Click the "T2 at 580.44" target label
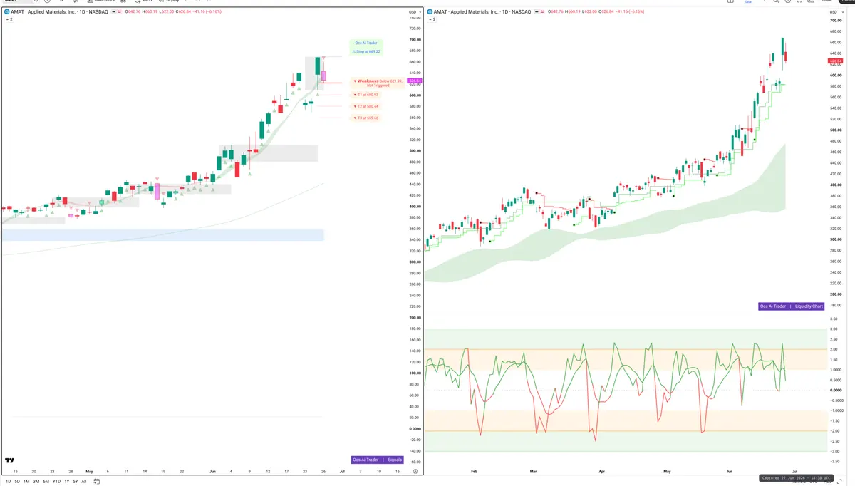Image resolution: width=855 pixels, height=486 pixels. (x=367, y=106)
